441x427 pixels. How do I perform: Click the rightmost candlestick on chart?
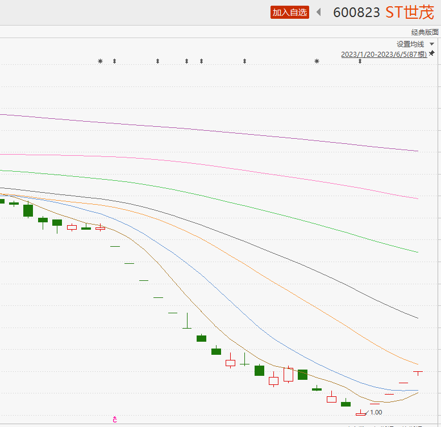pyautogui.click(x=418, y=372)
